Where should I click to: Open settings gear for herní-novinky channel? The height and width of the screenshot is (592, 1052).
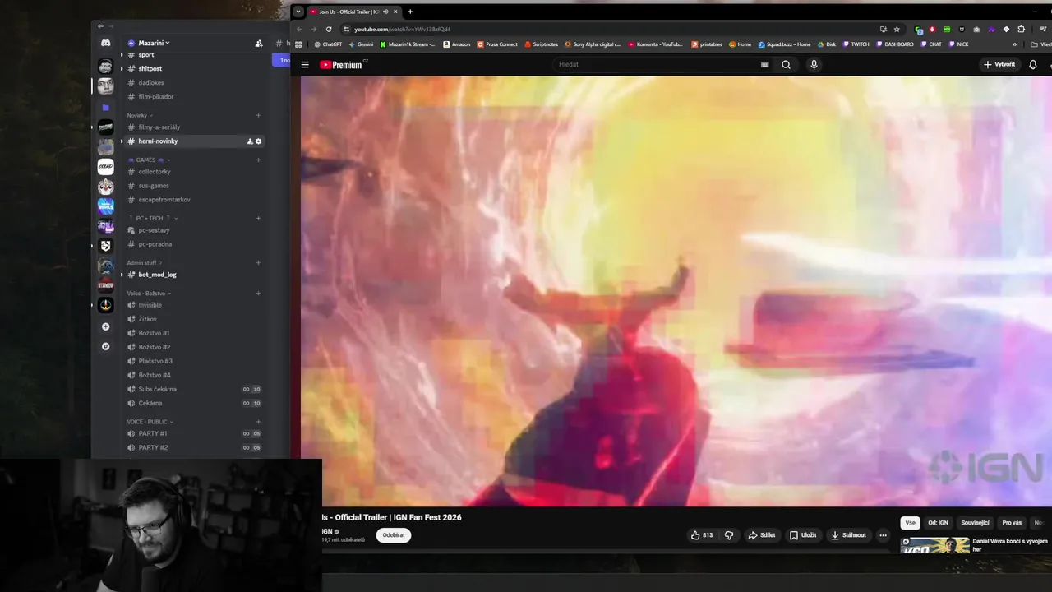coord(258,141)
